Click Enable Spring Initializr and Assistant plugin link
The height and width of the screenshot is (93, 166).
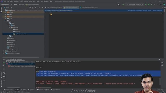(140, 11)
